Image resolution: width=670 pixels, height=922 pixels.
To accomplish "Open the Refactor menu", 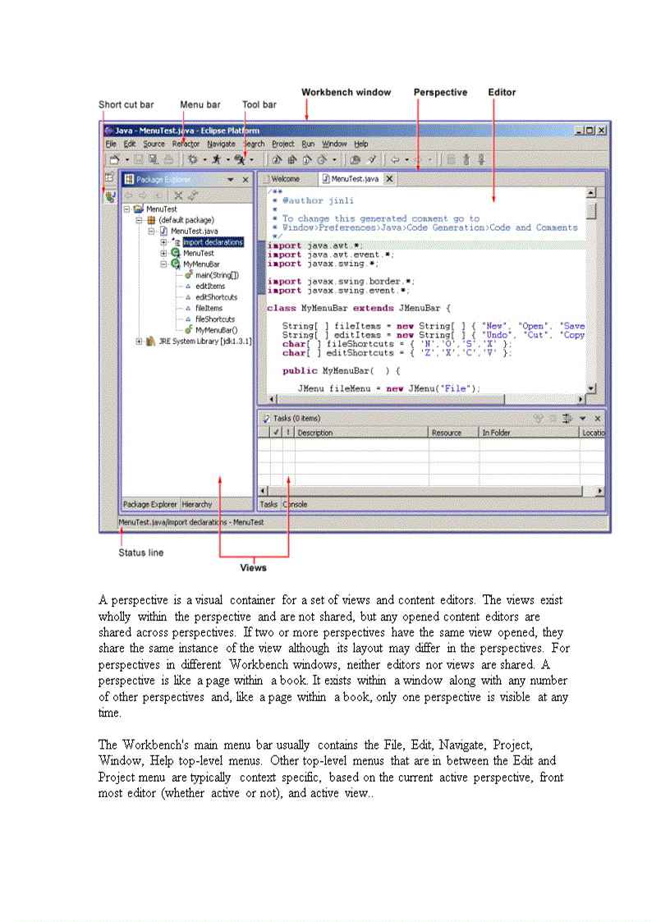I will click(186, 144).
